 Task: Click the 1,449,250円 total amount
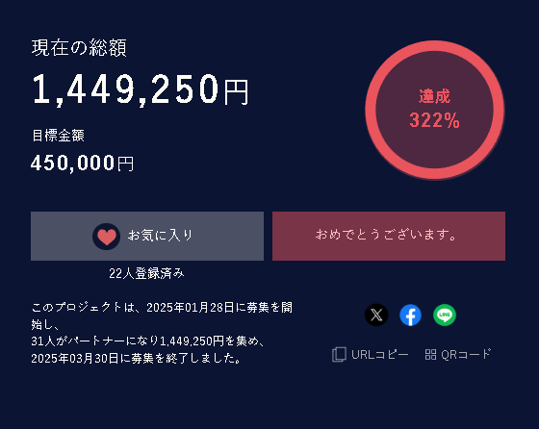pyautogui.click(x=141, y=89)
